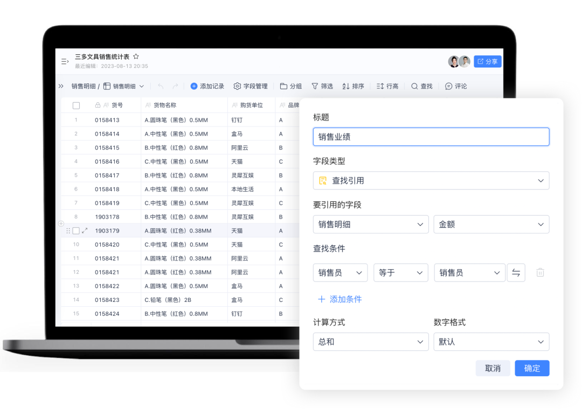Screen dimensions: 582x409
Task: Expand row 9 with the expand arrows icon
Action: 85,231
